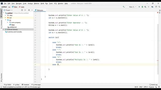Screen dimensions: 161x90
Task: Open the Tools menu
Action: (x=51, y=3)
